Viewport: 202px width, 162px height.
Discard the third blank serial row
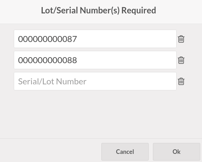(181, 81)
